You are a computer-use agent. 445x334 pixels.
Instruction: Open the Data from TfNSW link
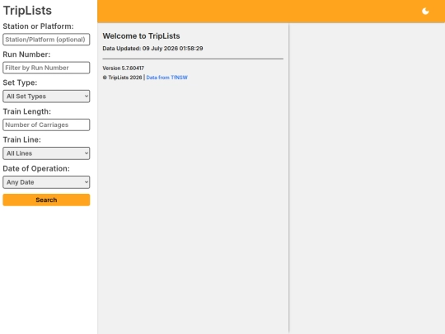click(166, 78)
